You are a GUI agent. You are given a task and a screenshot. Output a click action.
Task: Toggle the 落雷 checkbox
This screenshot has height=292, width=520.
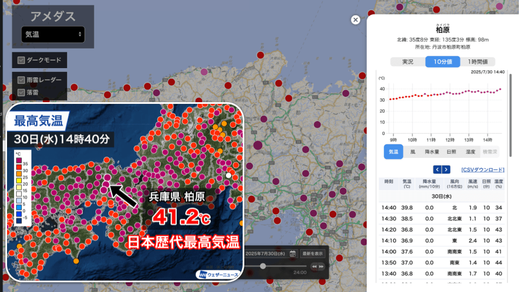click(x=22, y=92)
